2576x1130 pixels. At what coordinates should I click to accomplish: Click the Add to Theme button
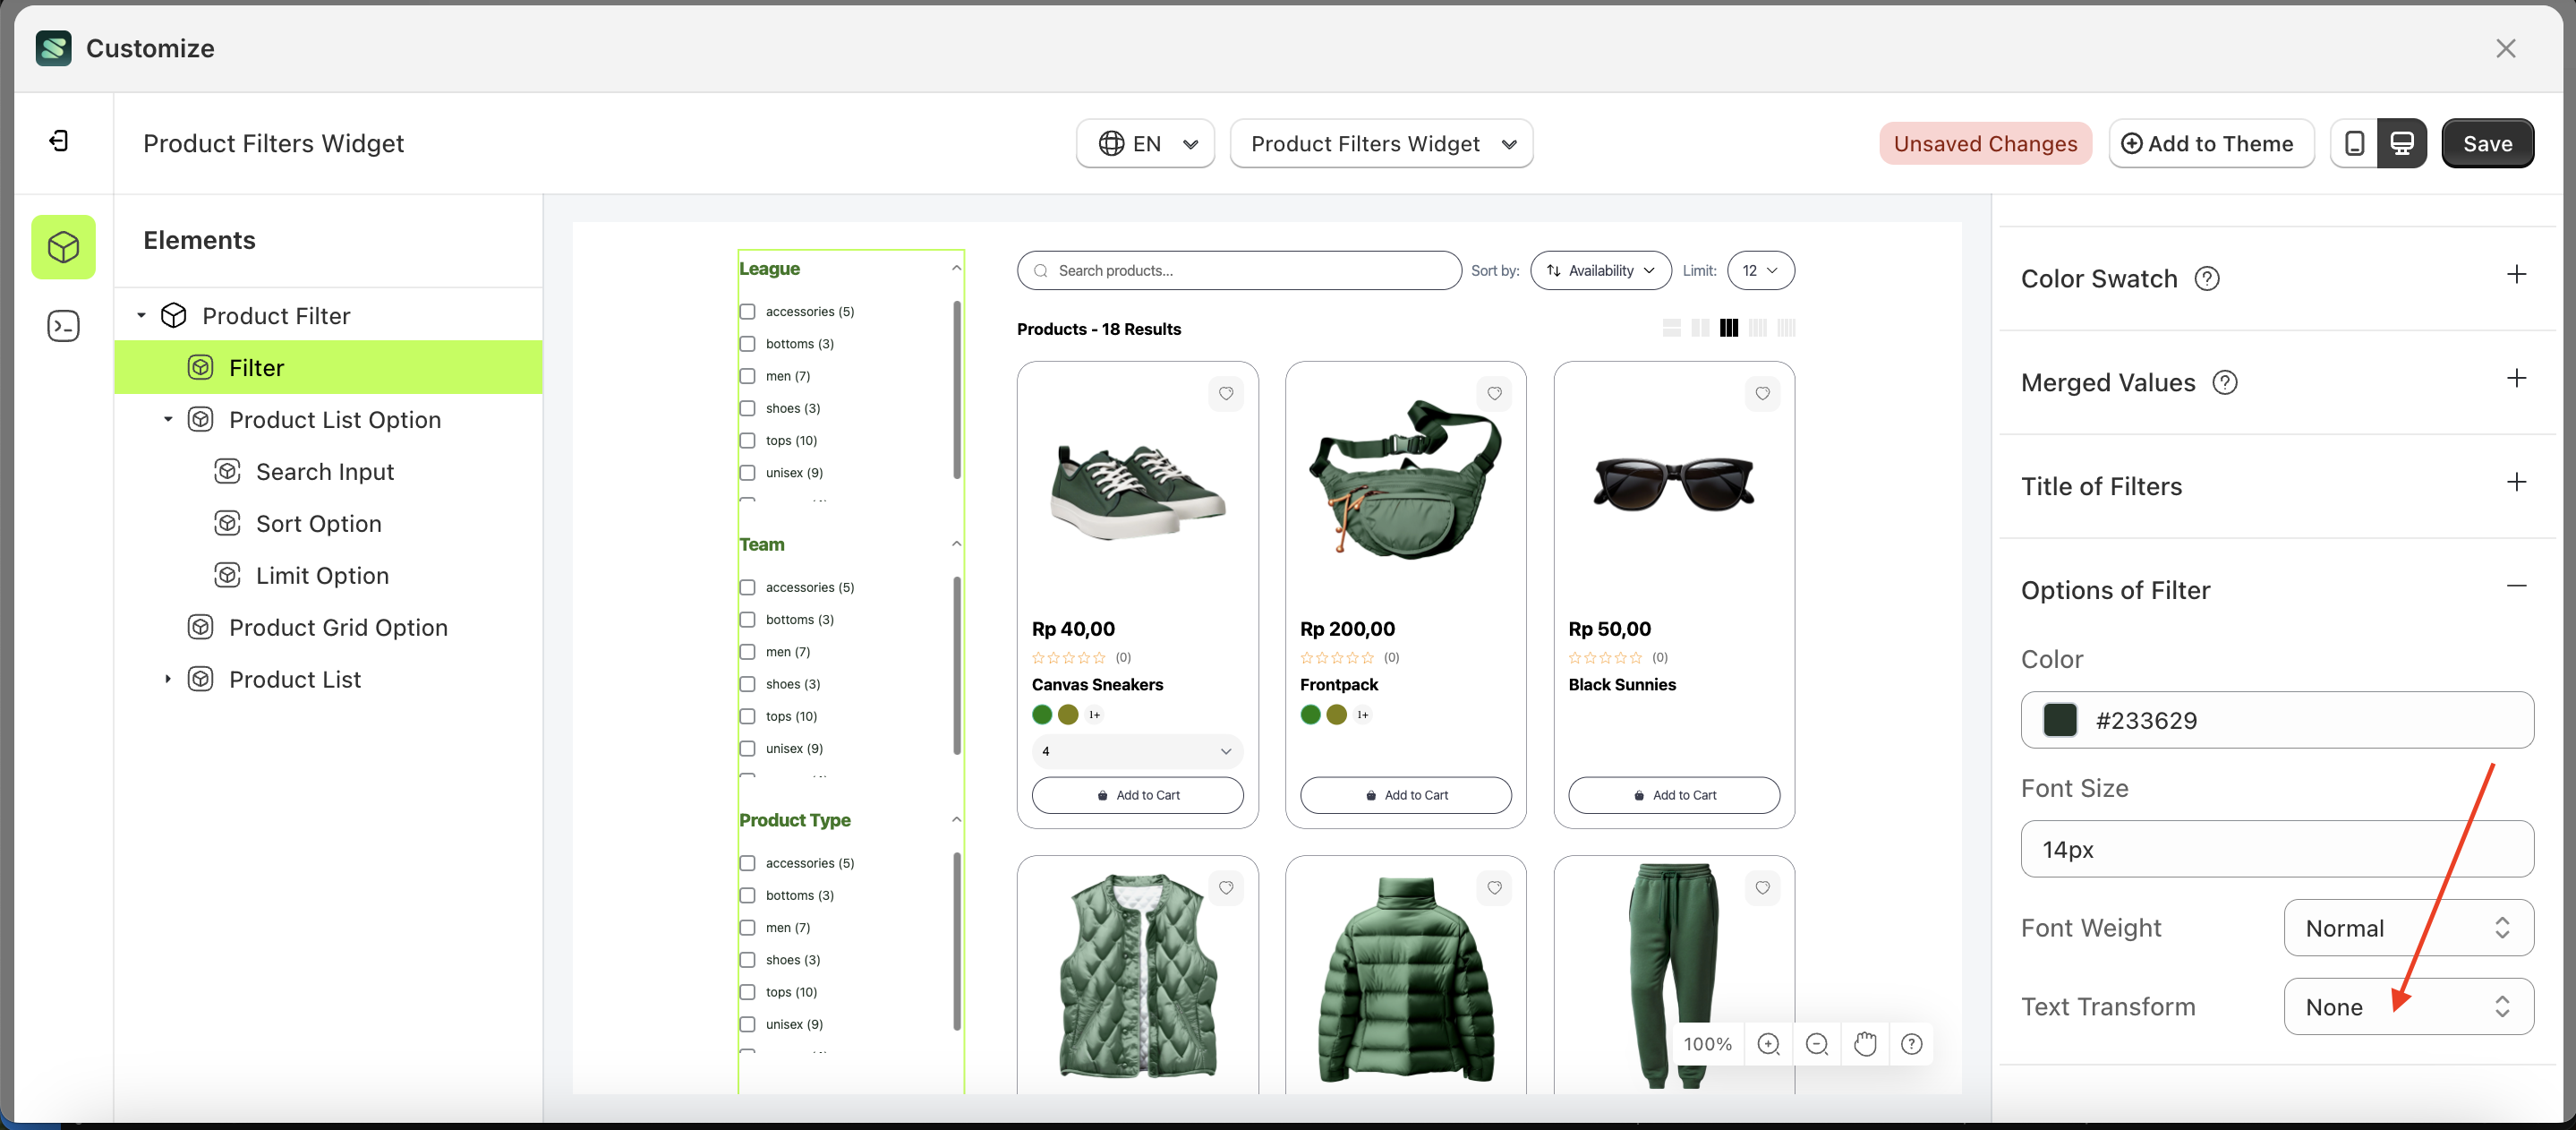coord(2211,144)
